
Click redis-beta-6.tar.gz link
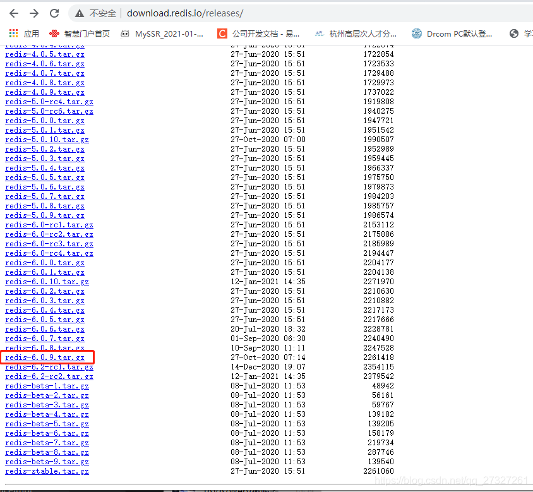click(x=47, y=433)
